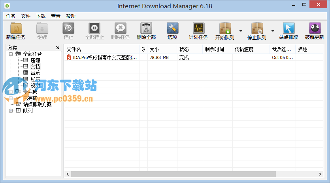Click the 完成 status cell

(184, 57)
